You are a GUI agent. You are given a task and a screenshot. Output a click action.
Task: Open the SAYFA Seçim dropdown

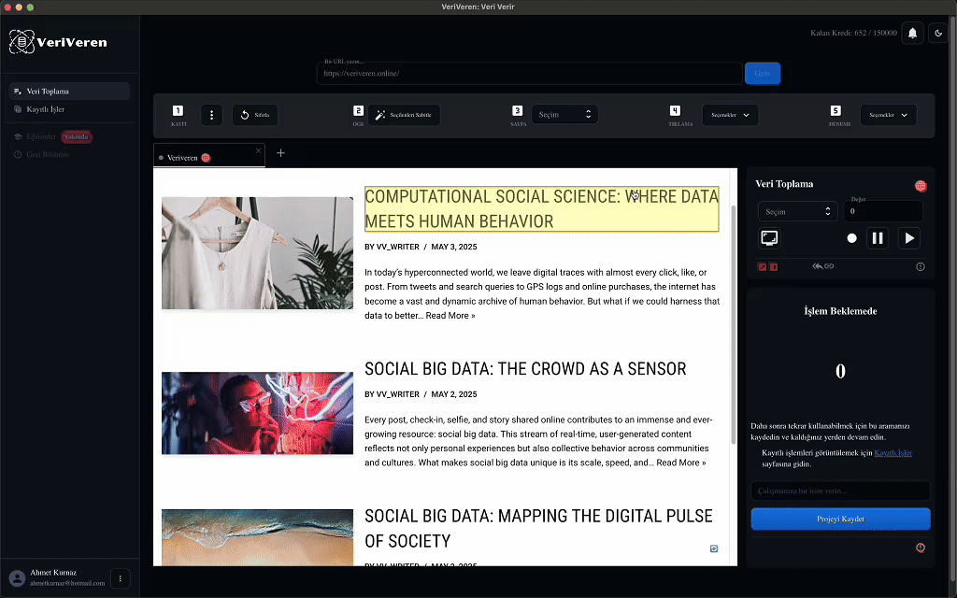(x=564, y=115)
